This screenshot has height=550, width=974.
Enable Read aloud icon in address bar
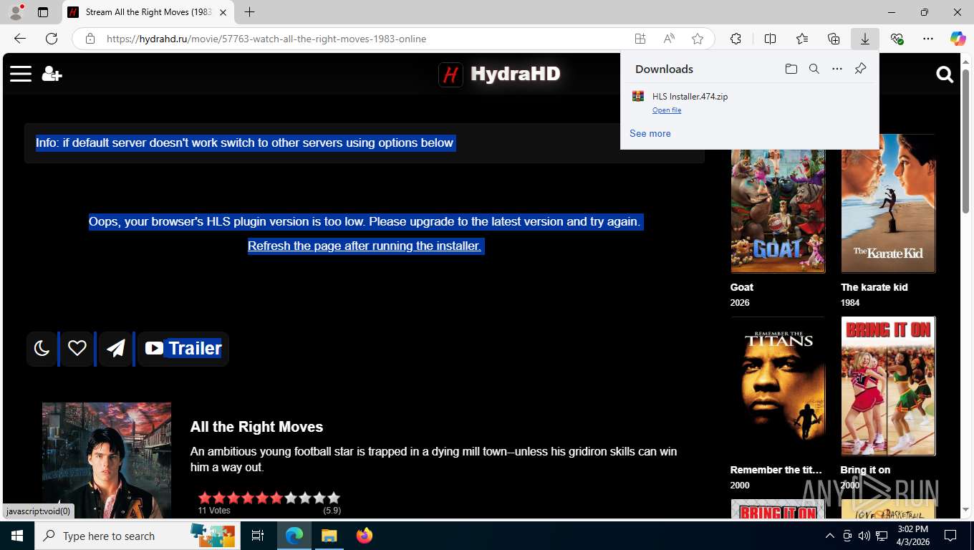coord(668,39)
